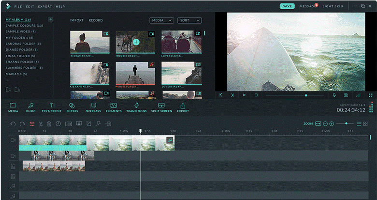The image size is (377, 200).
Task: Open the SORT dropdown
Action: pos(189,20)
